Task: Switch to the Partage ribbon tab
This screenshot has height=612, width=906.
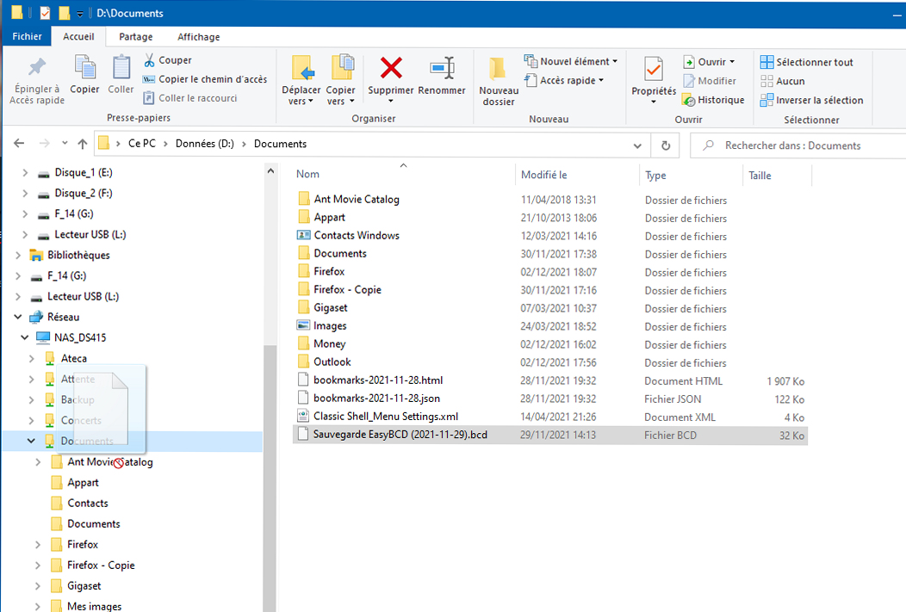Action: click(x=136, y=37)
